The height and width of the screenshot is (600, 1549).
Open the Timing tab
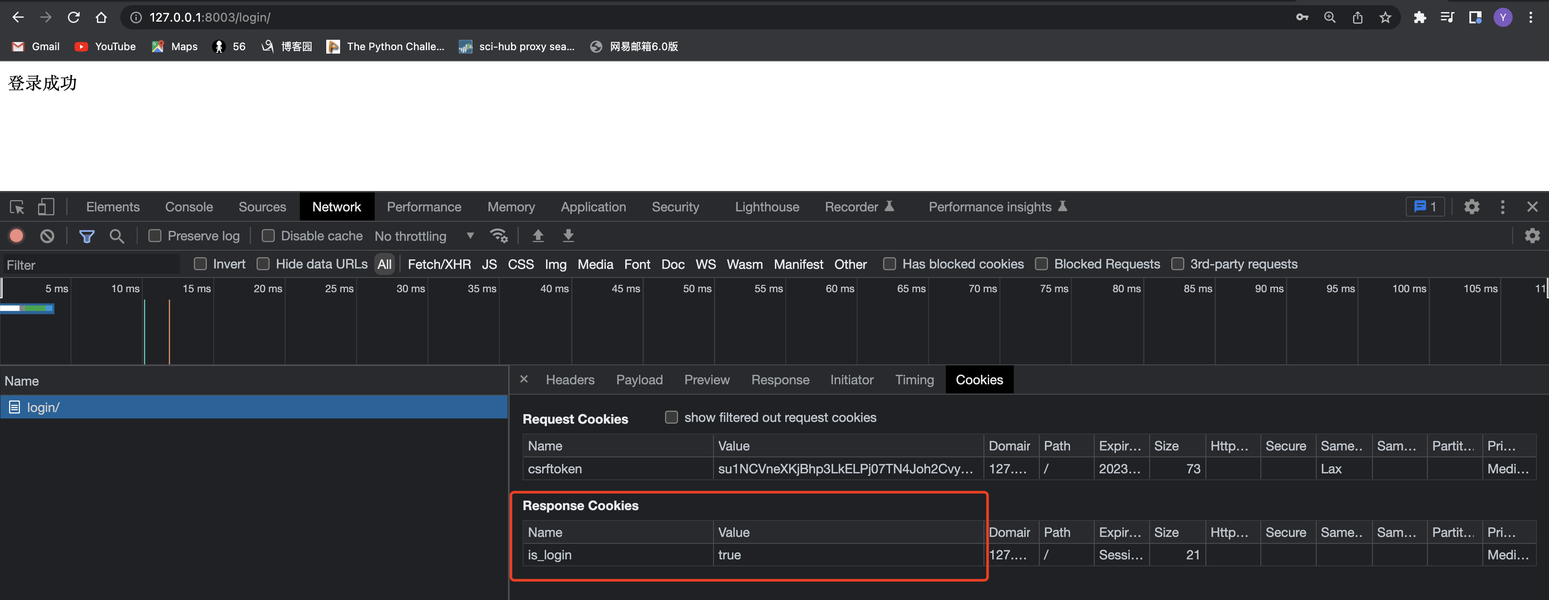point(914,380)
